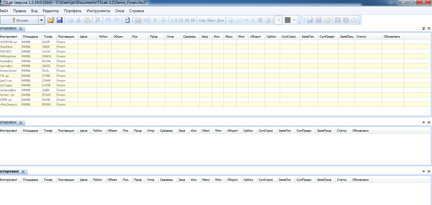This screenshot has width=432, height=205.
Task: Click the save layout floppy icon in second toolbar
Action: (310, 20)
